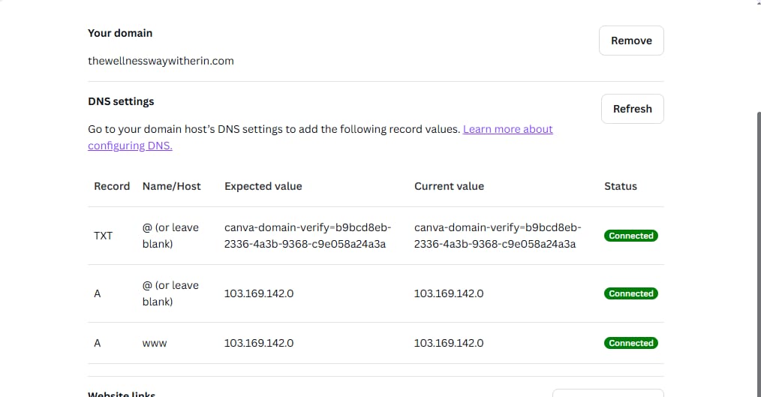
Task: Click the vertical page scrollbar
Action: [757, 254]
